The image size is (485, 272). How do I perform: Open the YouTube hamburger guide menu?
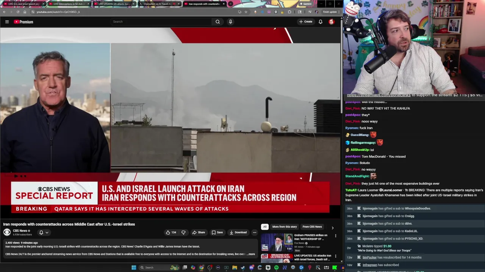click(7, 22)
